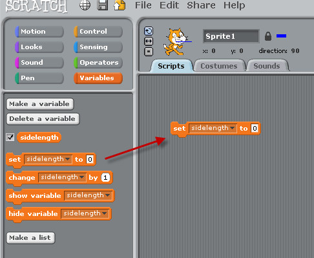Select the Looks block category

(39, 47)
